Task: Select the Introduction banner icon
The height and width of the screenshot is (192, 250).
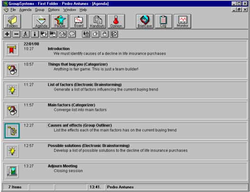Action: pyautogui.click(x=12, y=49)
